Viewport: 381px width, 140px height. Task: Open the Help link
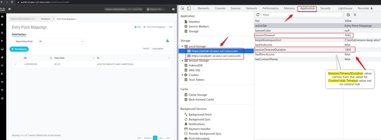[138, 27]
